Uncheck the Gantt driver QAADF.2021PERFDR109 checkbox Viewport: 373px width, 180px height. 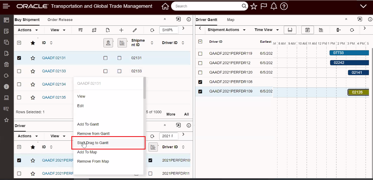click(200, 91)
